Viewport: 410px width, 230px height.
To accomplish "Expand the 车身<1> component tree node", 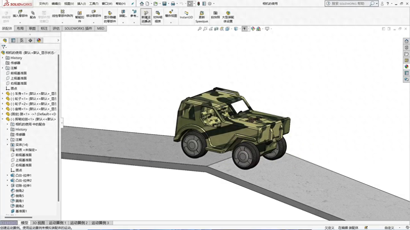I will [x=3, y=94].
